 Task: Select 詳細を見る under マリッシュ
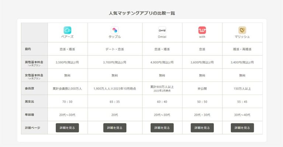242,128
